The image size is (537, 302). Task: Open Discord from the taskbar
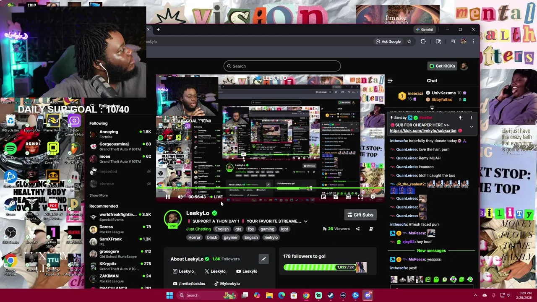368,295
